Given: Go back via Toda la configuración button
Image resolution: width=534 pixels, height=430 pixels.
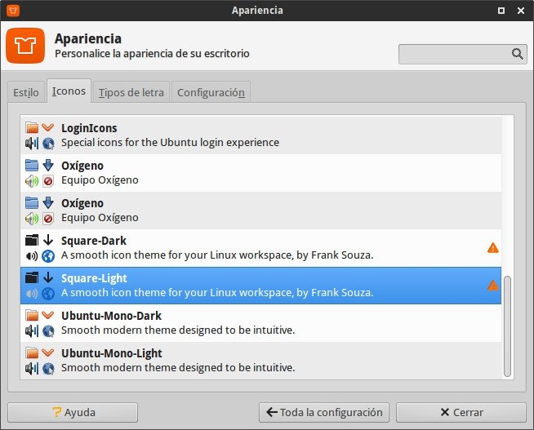Looking at the screenshot, I should [x=324, y=412].
